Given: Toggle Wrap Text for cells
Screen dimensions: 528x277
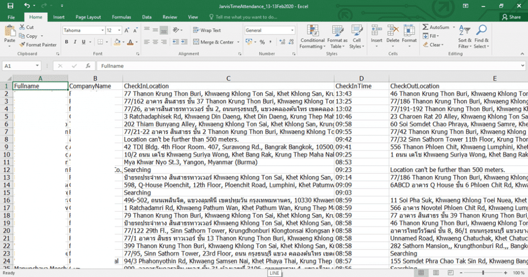Looking at the screenshot, I should tap(207, 30).
